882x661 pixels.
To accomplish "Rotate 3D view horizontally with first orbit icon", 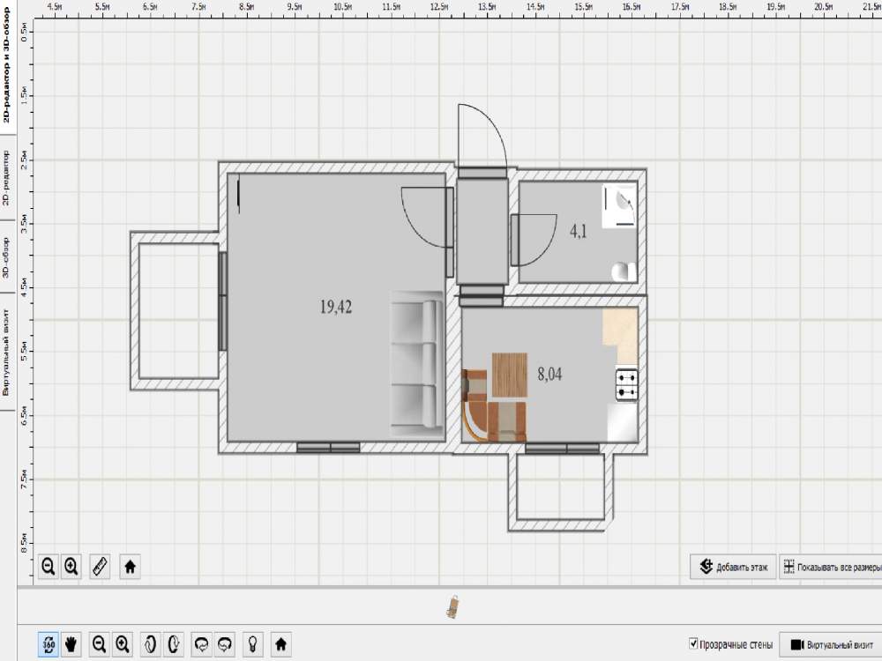I will pyautogui.click(x=201, y=644).
